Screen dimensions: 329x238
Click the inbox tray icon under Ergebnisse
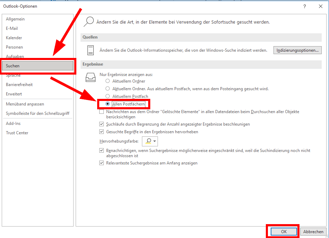91,77
